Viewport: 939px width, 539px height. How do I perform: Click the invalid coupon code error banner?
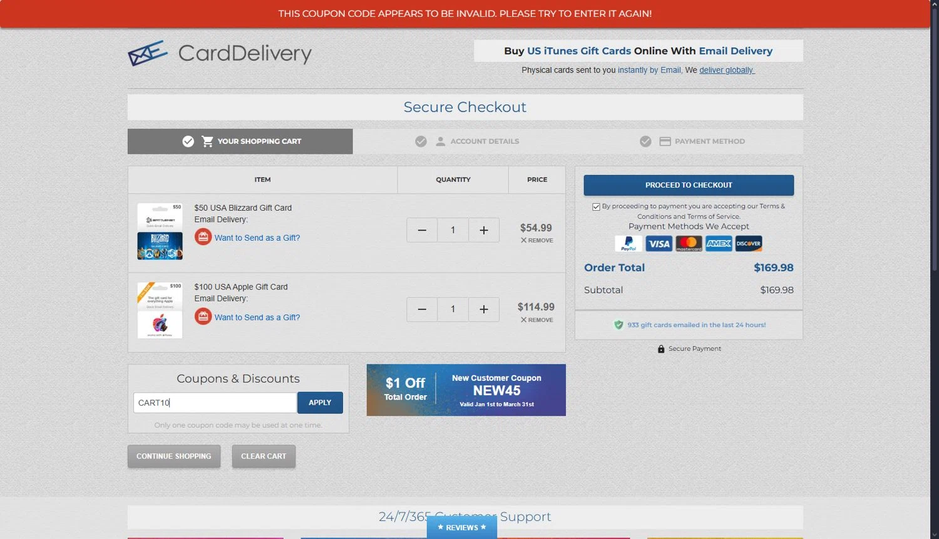tap(465, 14)
